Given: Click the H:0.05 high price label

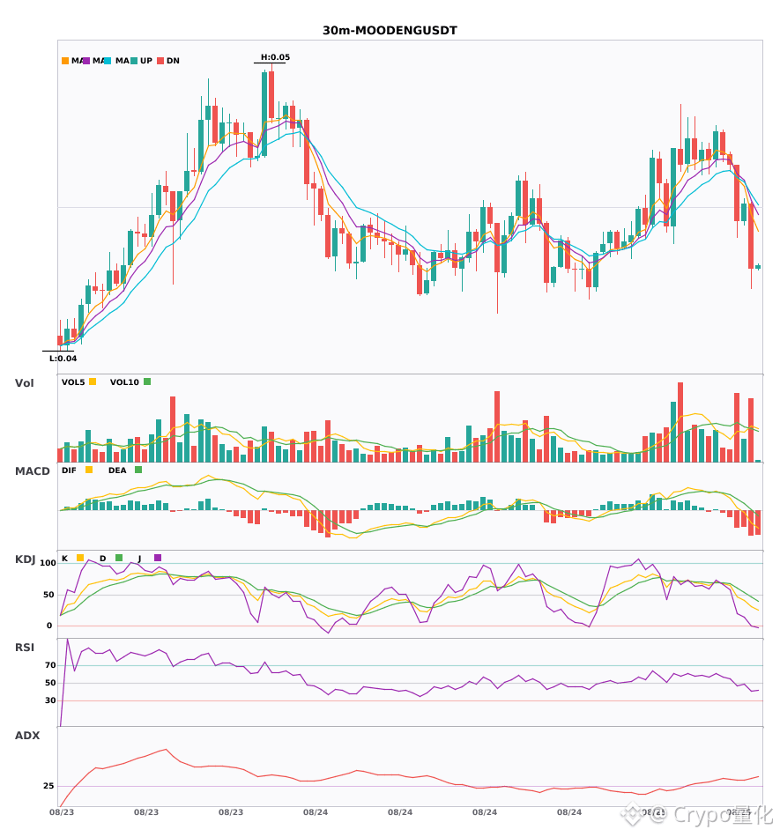Looking at the screenshot, I should [x=276, y=57].
